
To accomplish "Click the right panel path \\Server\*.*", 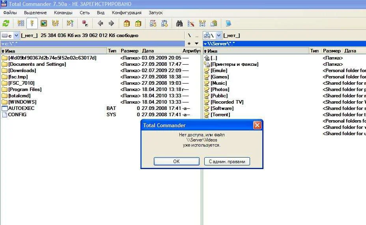I will (x=284, y=44).
